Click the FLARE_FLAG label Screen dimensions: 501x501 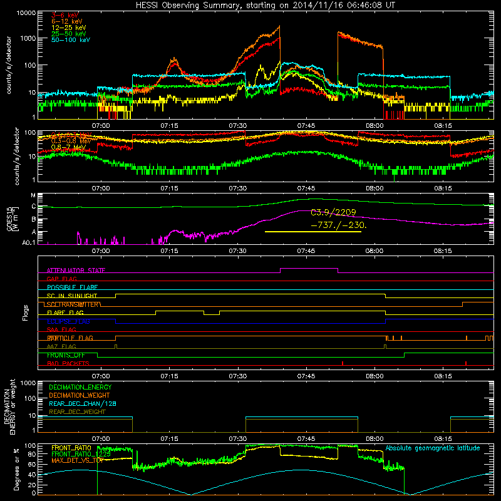(65, 312)
